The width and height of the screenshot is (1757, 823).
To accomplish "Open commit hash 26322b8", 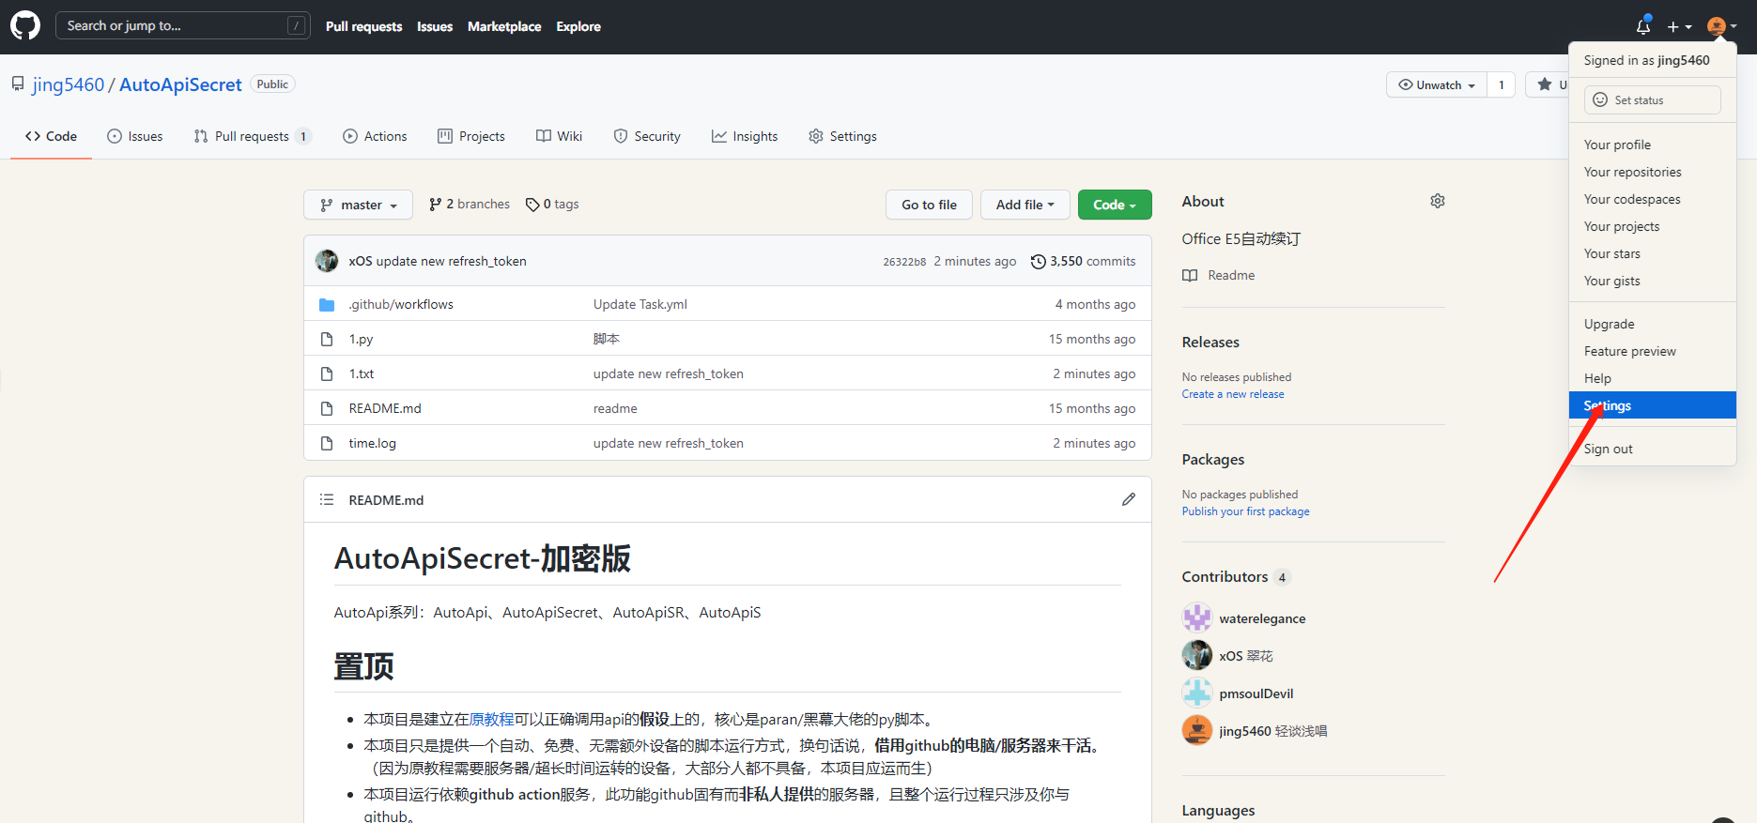I will 904,262.
